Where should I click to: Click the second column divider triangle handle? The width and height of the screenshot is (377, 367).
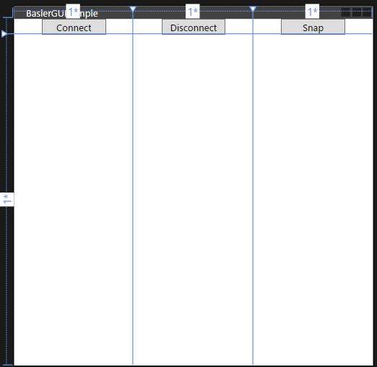pyautogui.click(x=253, y=9)
